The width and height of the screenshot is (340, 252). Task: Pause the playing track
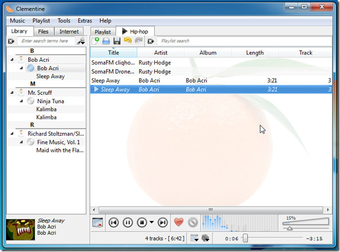click(128, 223)
